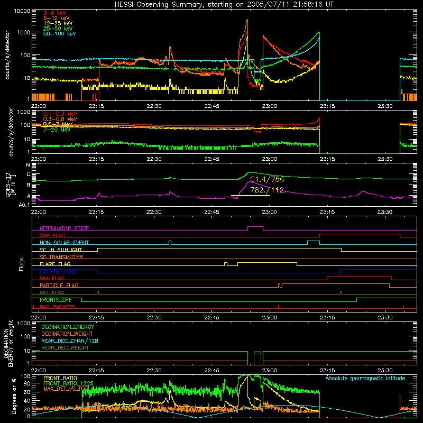Click the Absolute geomagnetic latitude label
The height and width of the screenshot is (423, 423).
click(365, 378)
